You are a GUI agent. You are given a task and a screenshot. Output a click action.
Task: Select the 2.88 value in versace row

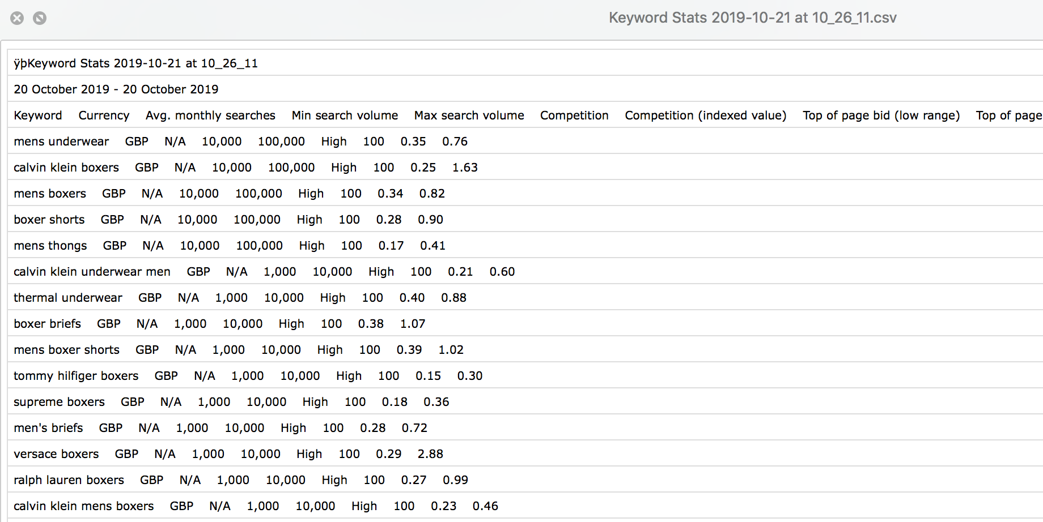point(430,454)
